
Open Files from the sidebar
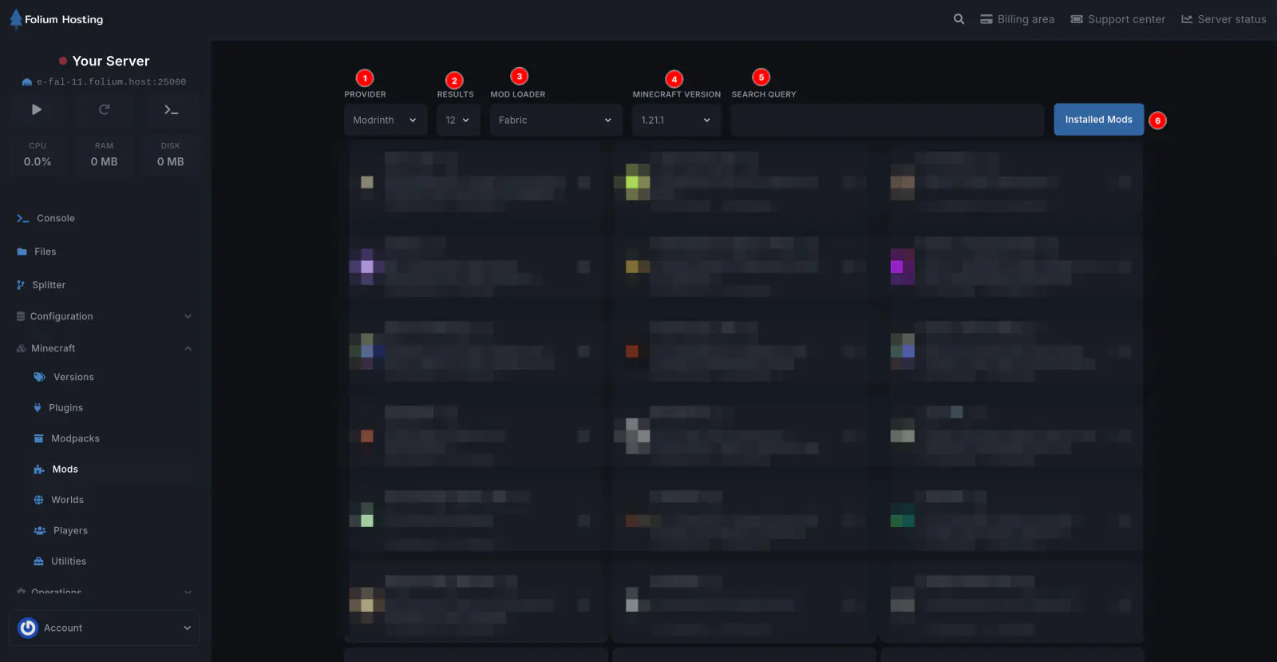pos(45,252)
